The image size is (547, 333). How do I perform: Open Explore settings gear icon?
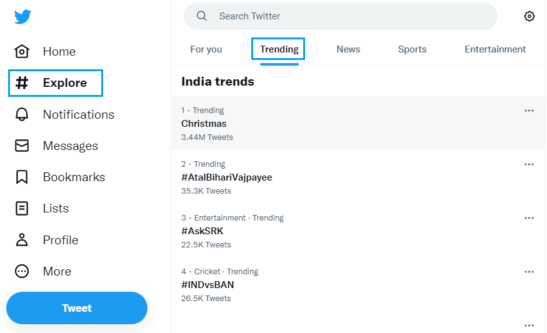tap(529, 16)
